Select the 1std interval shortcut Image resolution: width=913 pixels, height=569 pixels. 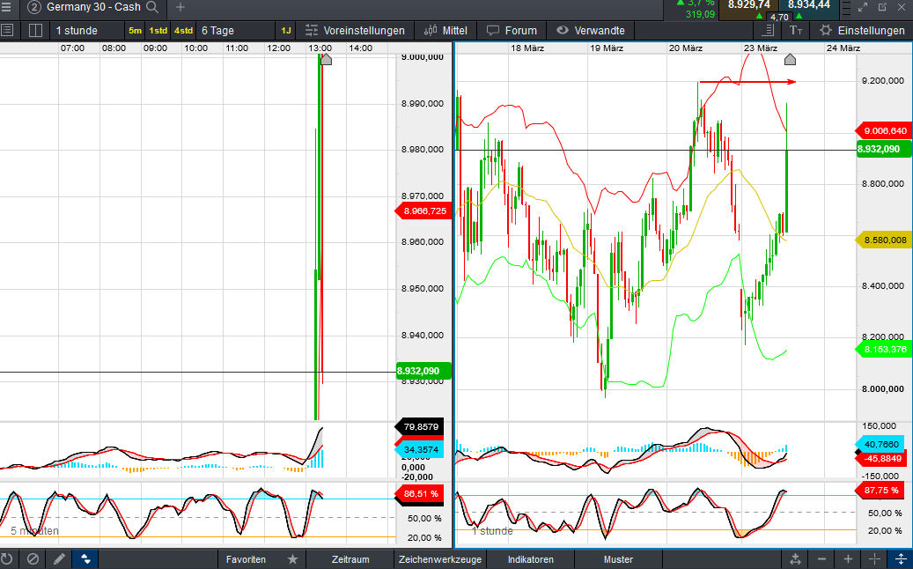[x=158, y=30]
